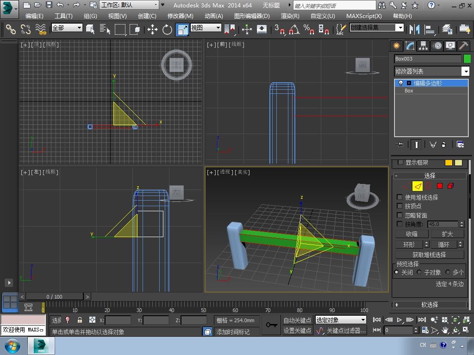Select the Move tool in the main toolbar

coord(152,30)
